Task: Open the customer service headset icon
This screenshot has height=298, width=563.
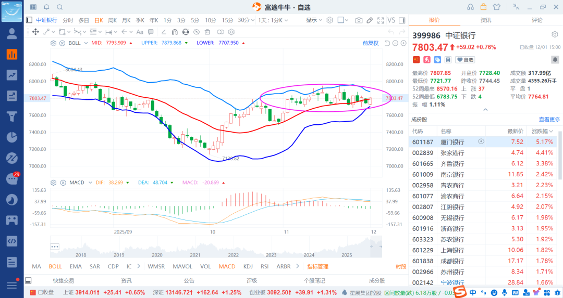Action: click(470, 7)
